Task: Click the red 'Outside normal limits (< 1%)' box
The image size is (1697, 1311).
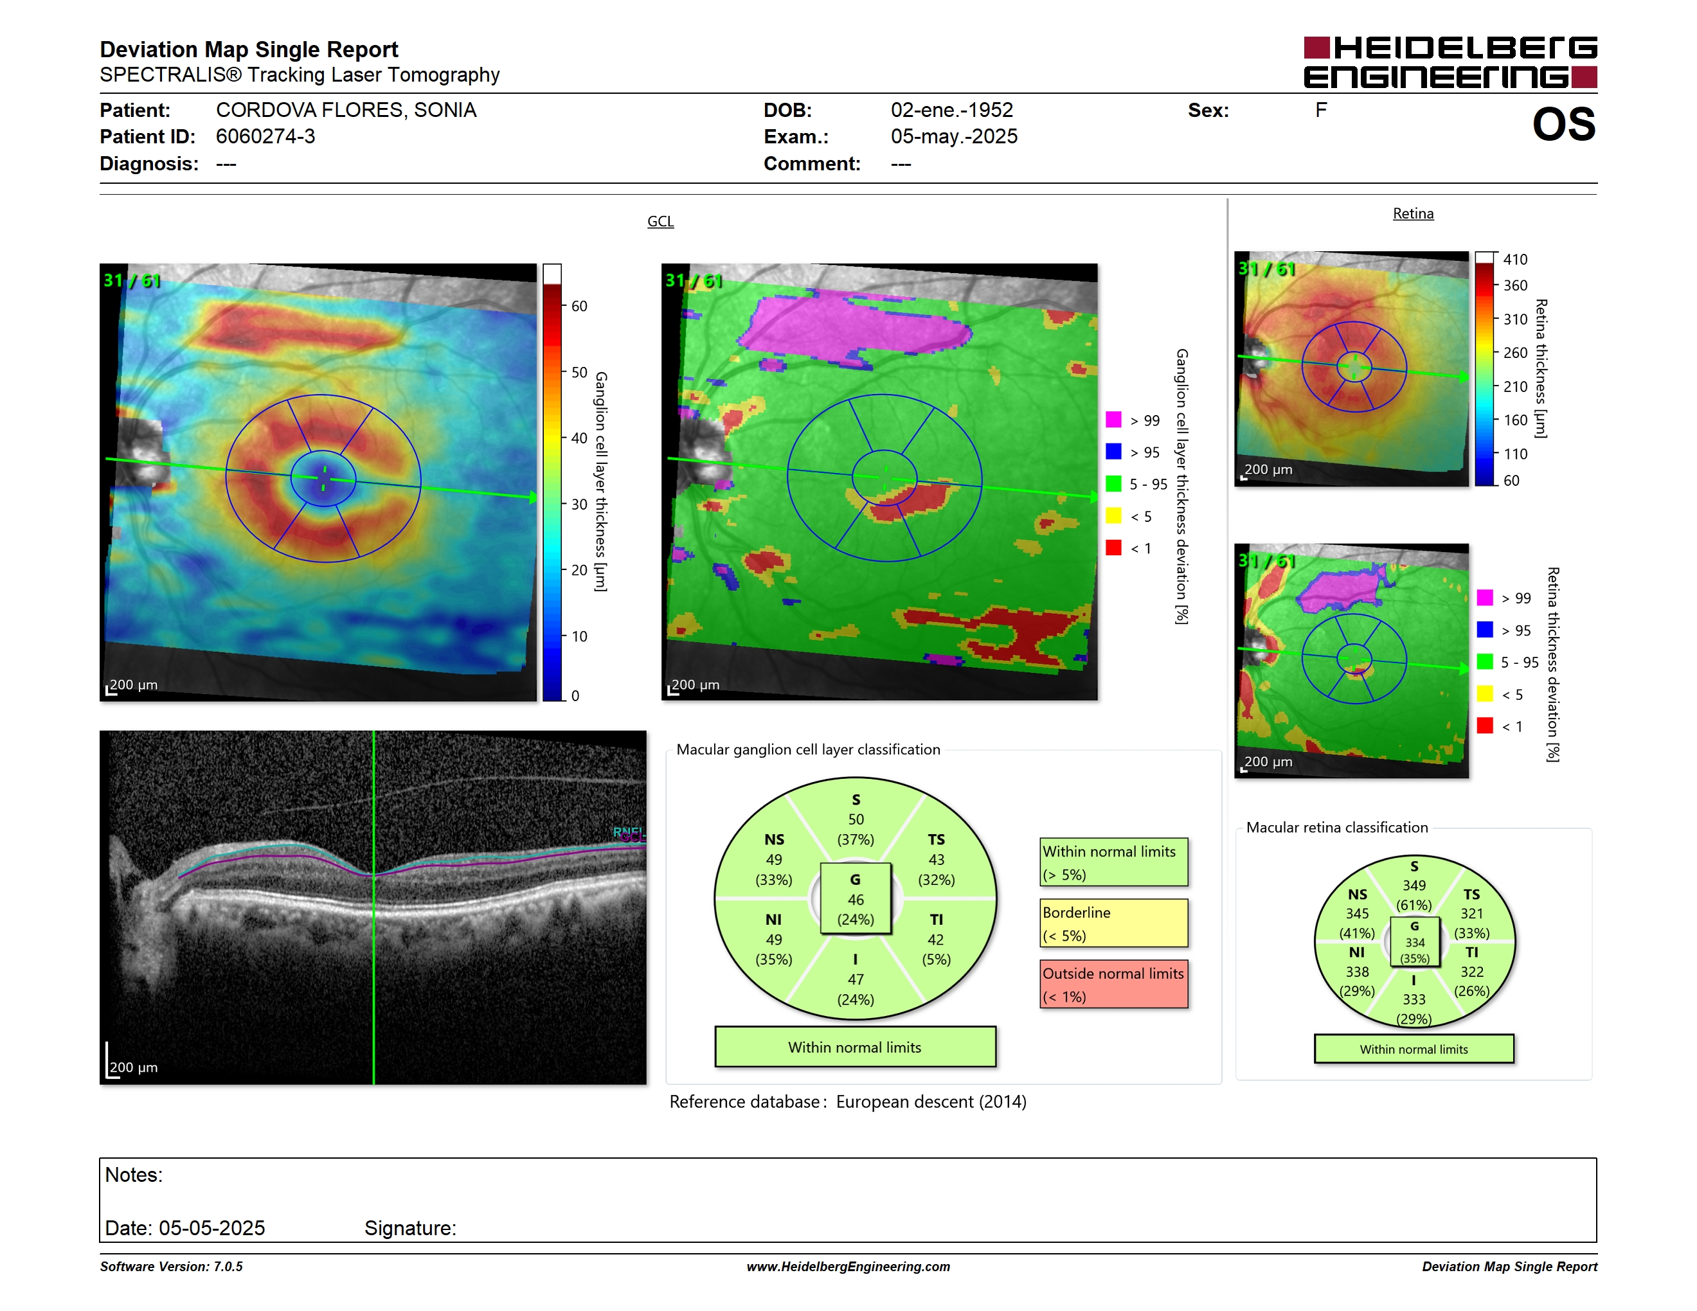Action: click(x=1113, y=984)
